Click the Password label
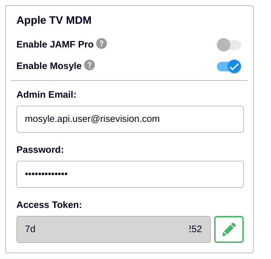The height and width of the screenshot is (259, 271). point(40,150)
